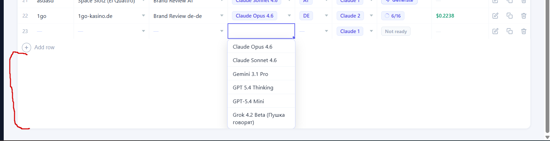Choose Claude Opus 4.6 from the list
This screenshot has width=550, height=141.
tap(253, 47)
